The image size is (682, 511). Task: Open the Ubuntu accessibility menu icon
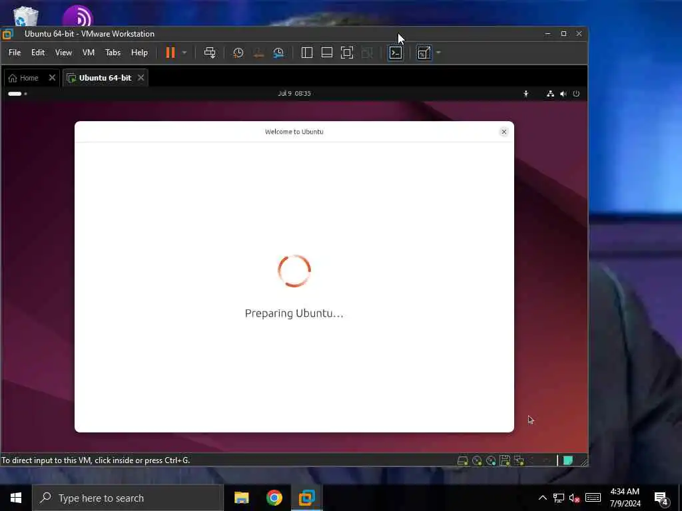526,93
